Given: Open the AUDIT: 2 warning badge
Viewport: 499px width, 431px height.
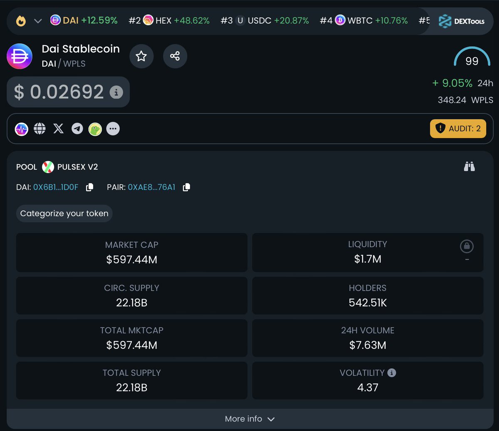Looking at the screenshot, I should (x=458, y=129).
